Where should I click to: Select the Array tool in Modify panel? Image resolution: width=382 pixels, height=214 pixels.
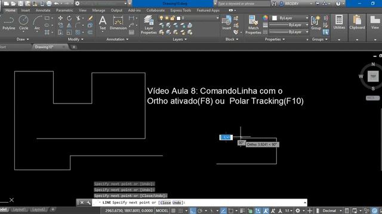point(78,32)
